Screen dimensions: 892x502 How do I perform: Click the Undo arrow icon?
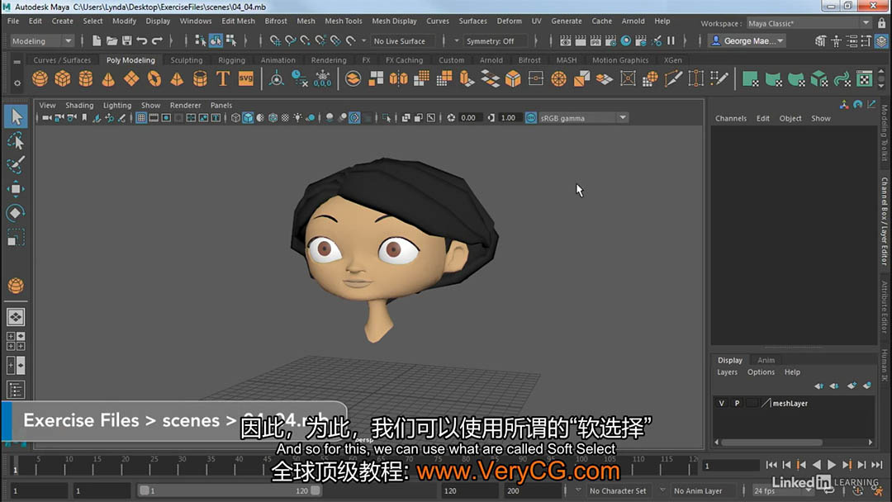click(142, 41)
